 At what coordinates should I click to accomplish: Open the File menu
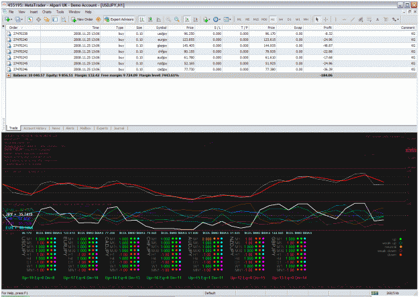click(x=11, y=12)
